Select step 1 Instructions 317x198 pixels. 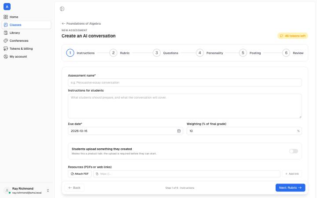[x=81, y=53]
